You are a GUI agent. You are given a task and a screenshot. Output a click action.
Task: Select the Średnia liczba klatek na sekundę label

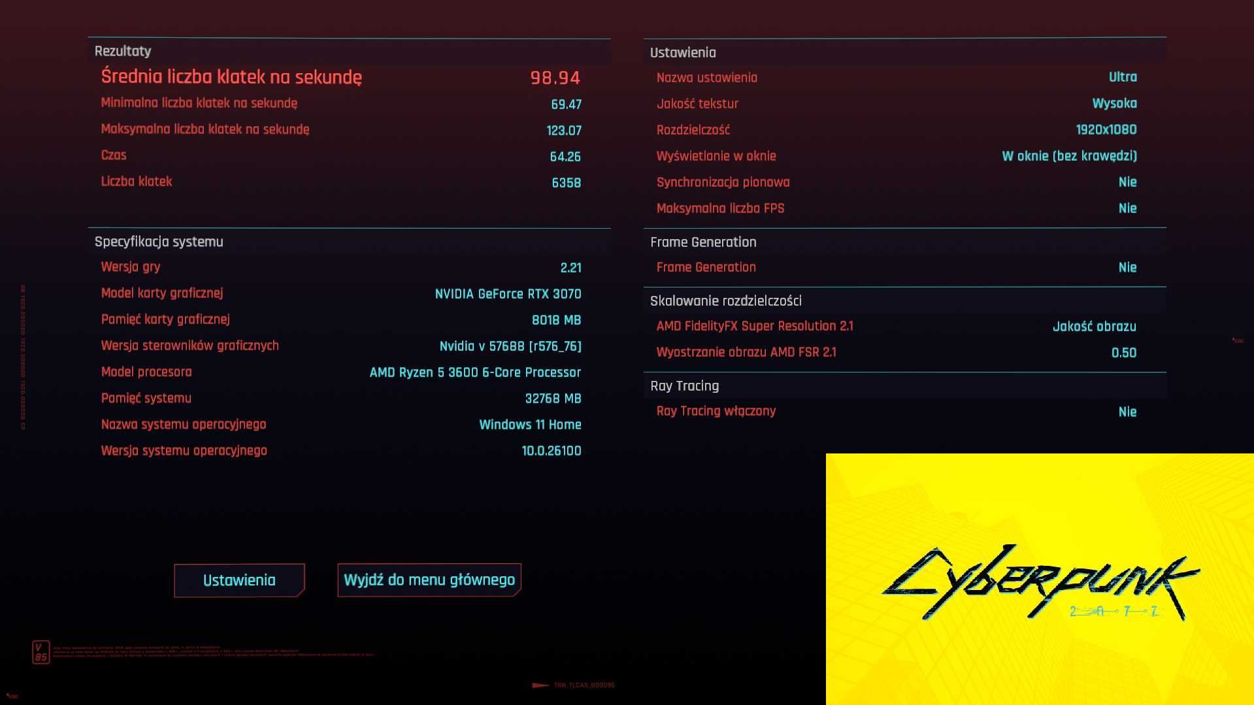coord(231,77)
